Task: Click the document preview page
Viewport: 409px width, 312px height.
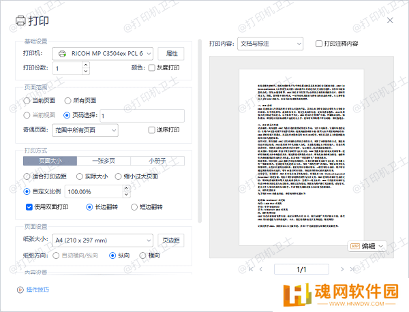Action: [x=301, y=157]
